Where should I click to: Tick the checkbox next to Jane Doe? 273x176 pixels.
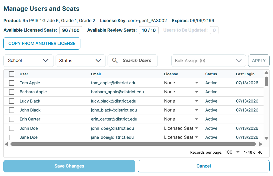pos(12,137)
